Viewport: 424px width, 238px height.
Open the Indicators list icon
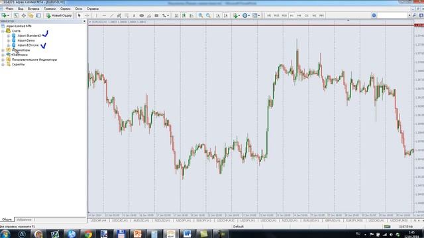coord(235,16)
